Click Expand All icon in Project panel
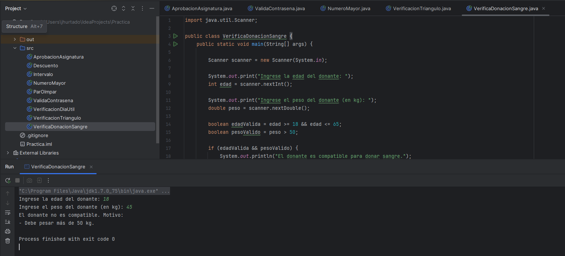Screen dimensions: 565x256 point(124,8)
